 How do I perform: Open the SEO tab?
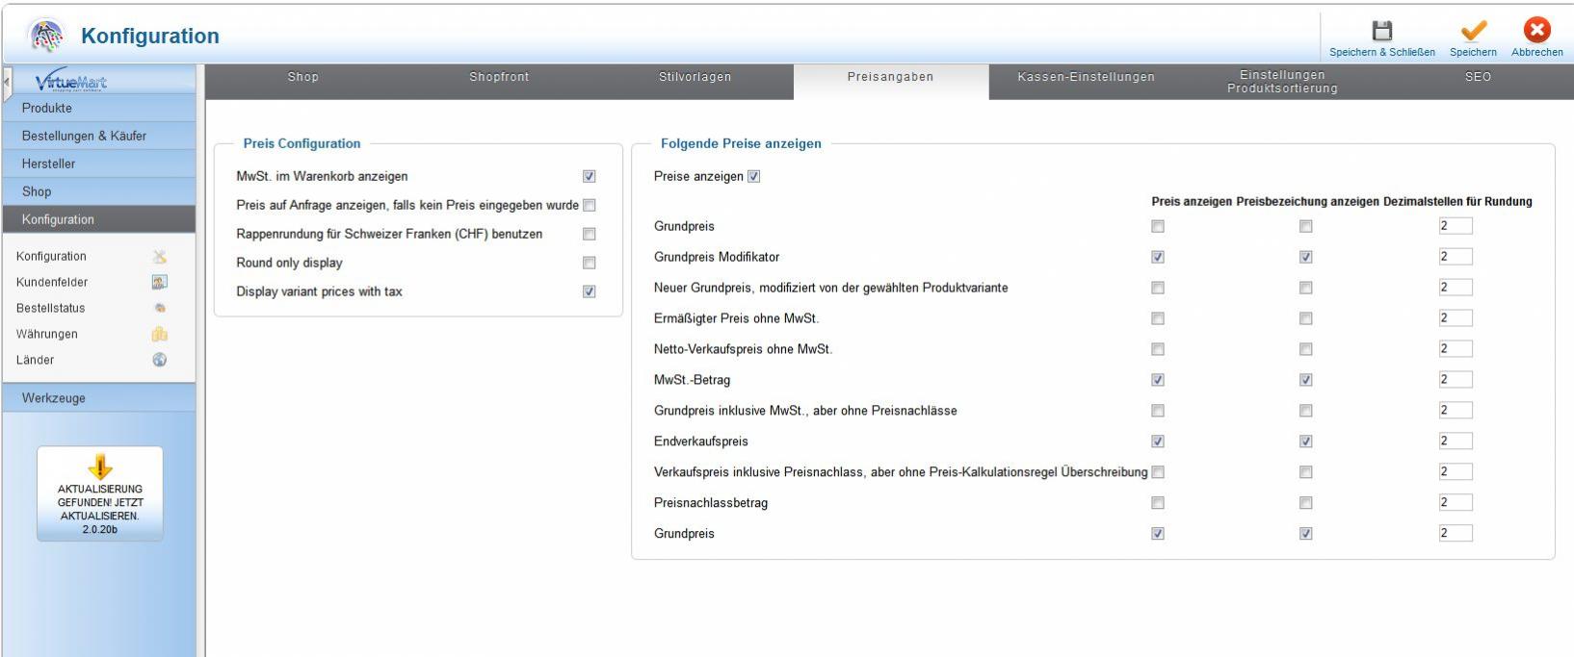pos(1478,77)
